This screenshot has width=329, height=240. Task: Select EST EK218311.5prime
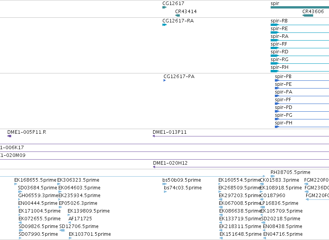point(240,226)
